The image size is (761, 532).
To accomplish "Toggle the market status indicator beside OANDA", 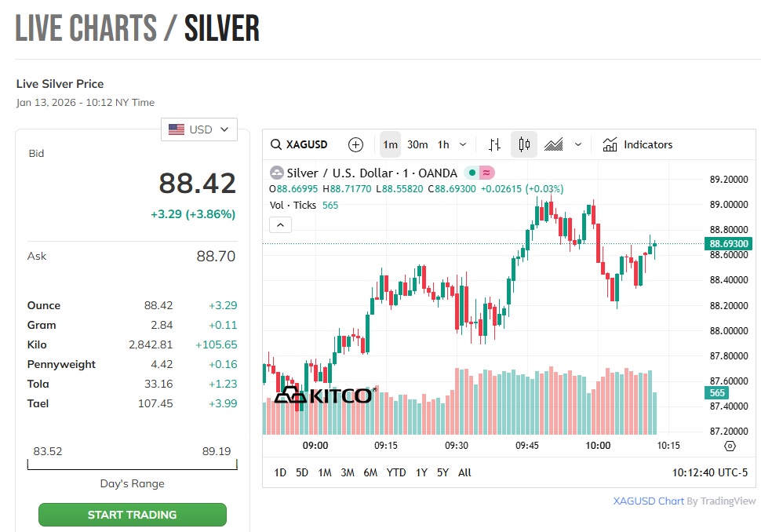I will [479, 173].
